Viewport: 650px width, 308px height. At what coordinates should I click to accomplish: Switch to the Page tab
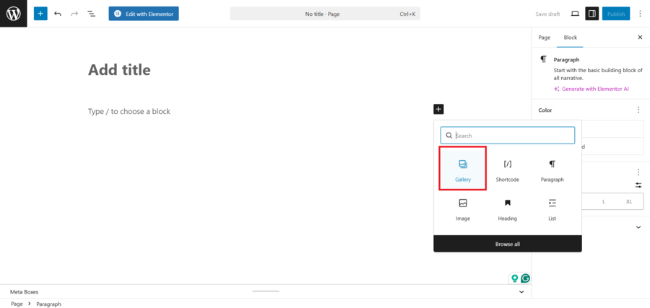tap(545, 38)
